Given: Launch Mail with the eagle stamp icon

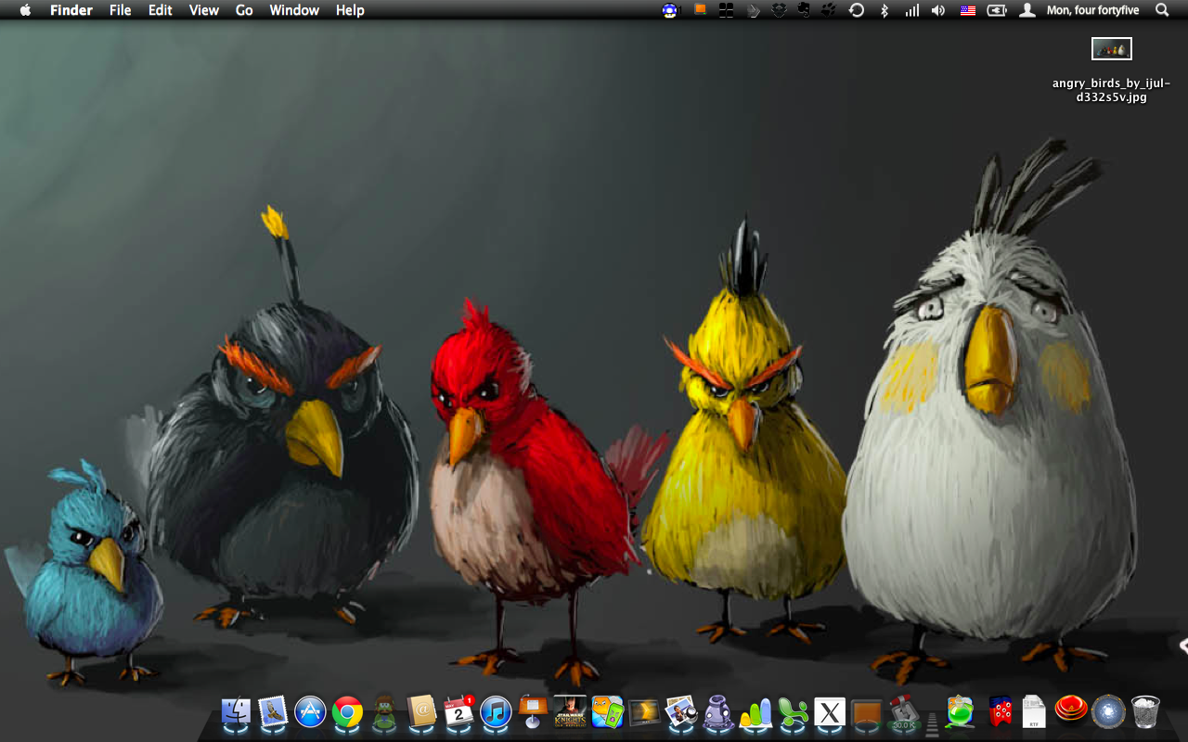Looking at the screenshot, I should tap(273, 711).
